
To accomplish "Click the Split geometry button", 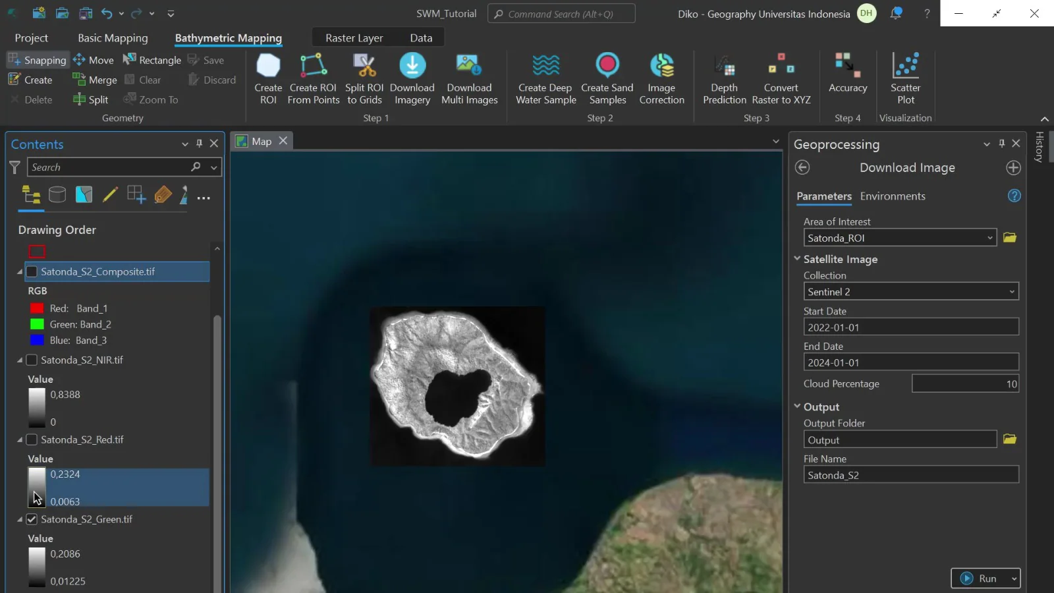I will tap(91, 99).
